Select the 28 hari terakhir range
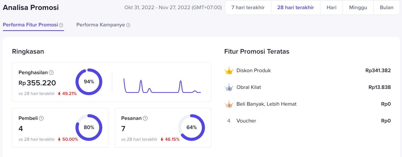Screen dimensions: 402x157 coord(295,8)
